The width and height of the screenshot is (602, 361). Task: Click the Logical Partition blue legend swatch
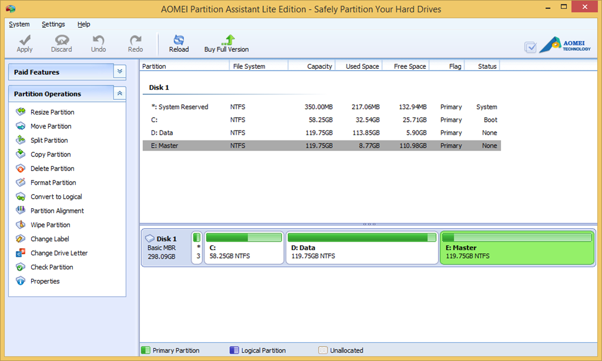tap(234, 350)
